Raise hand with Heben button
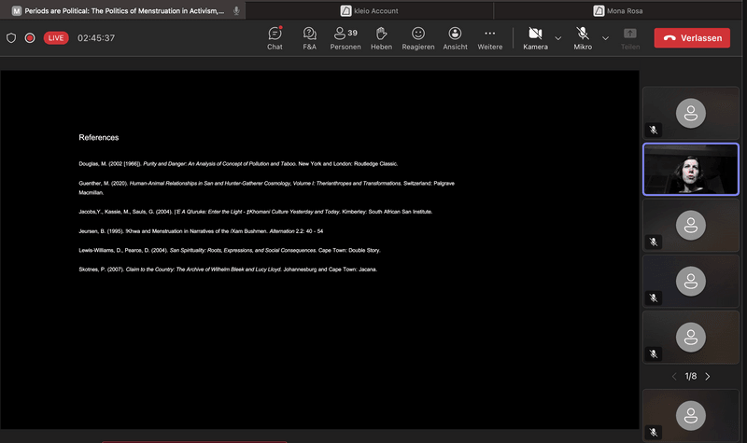 (x=381, y=37)
